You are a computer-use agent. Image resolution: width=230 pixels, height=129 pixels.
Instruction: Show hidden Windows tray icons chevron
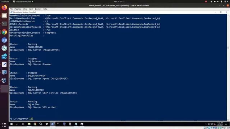coord(206,124)
